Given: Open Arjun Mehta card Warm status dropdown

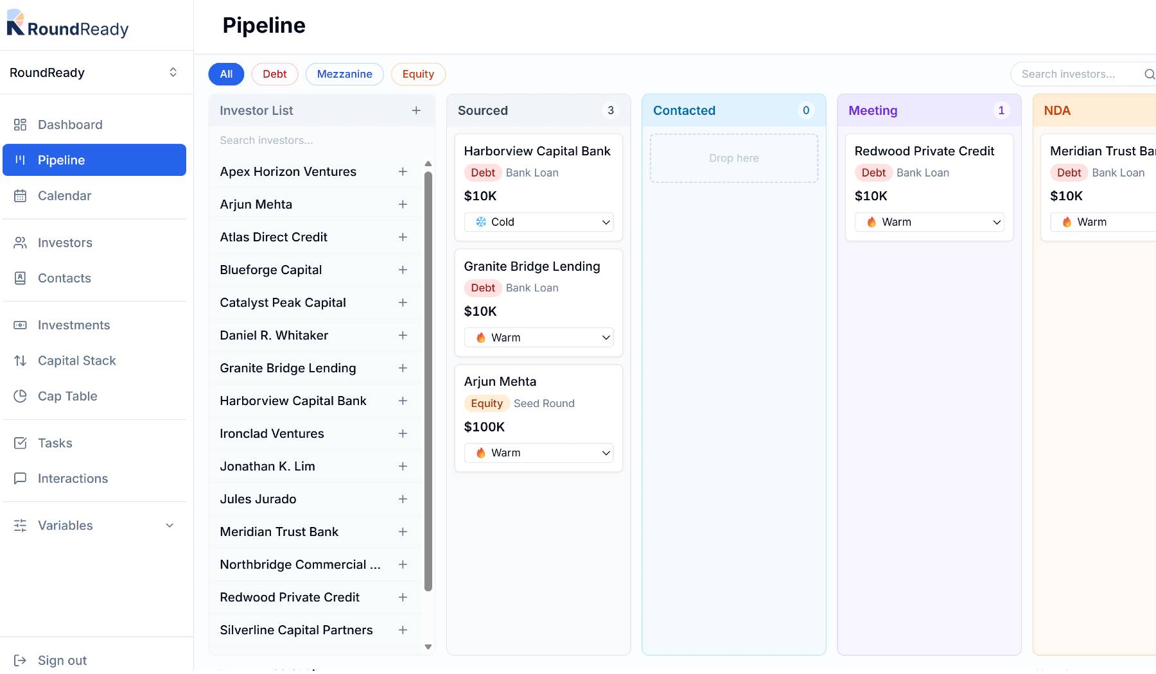Looking at the screenshot, I should [x=539, y=453].
